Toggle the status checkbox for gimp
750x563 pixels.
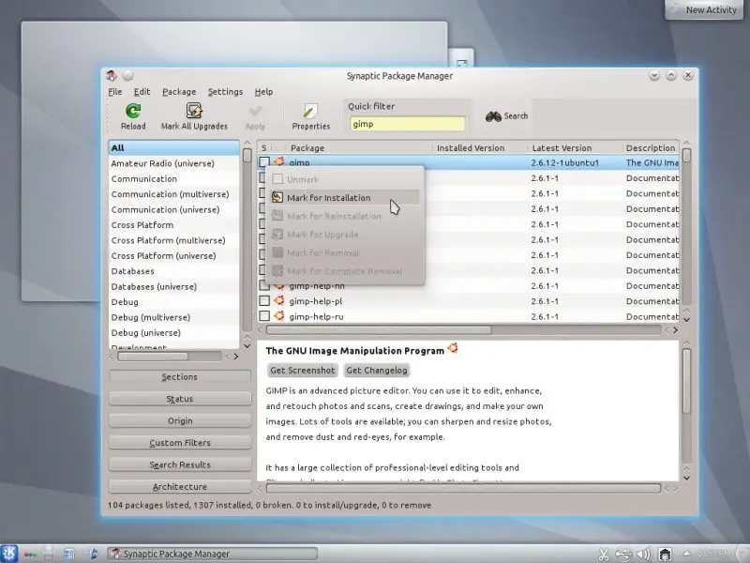(x=264, y=162)
